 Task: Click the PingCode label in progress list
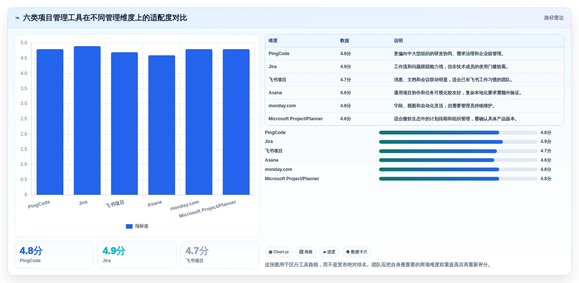[275, 133]
